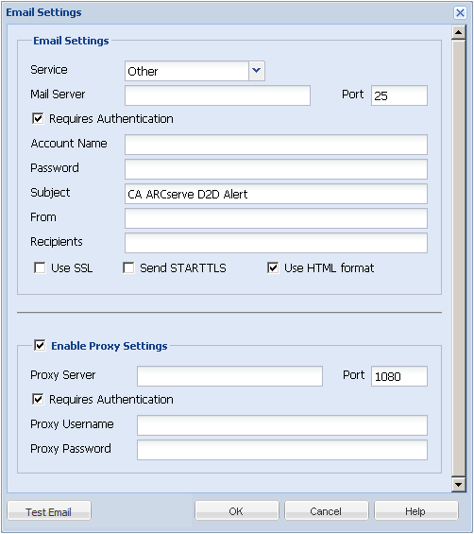Close the Email Settings dialog

[460, 13]
